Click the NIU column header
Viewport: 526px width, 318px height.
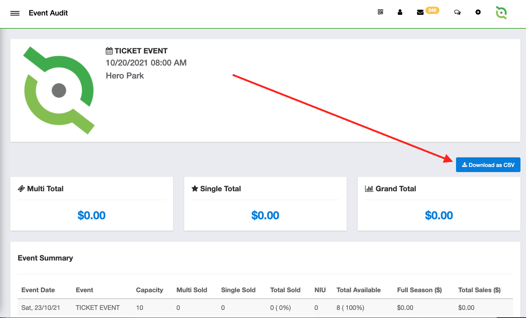coord(320,290)
